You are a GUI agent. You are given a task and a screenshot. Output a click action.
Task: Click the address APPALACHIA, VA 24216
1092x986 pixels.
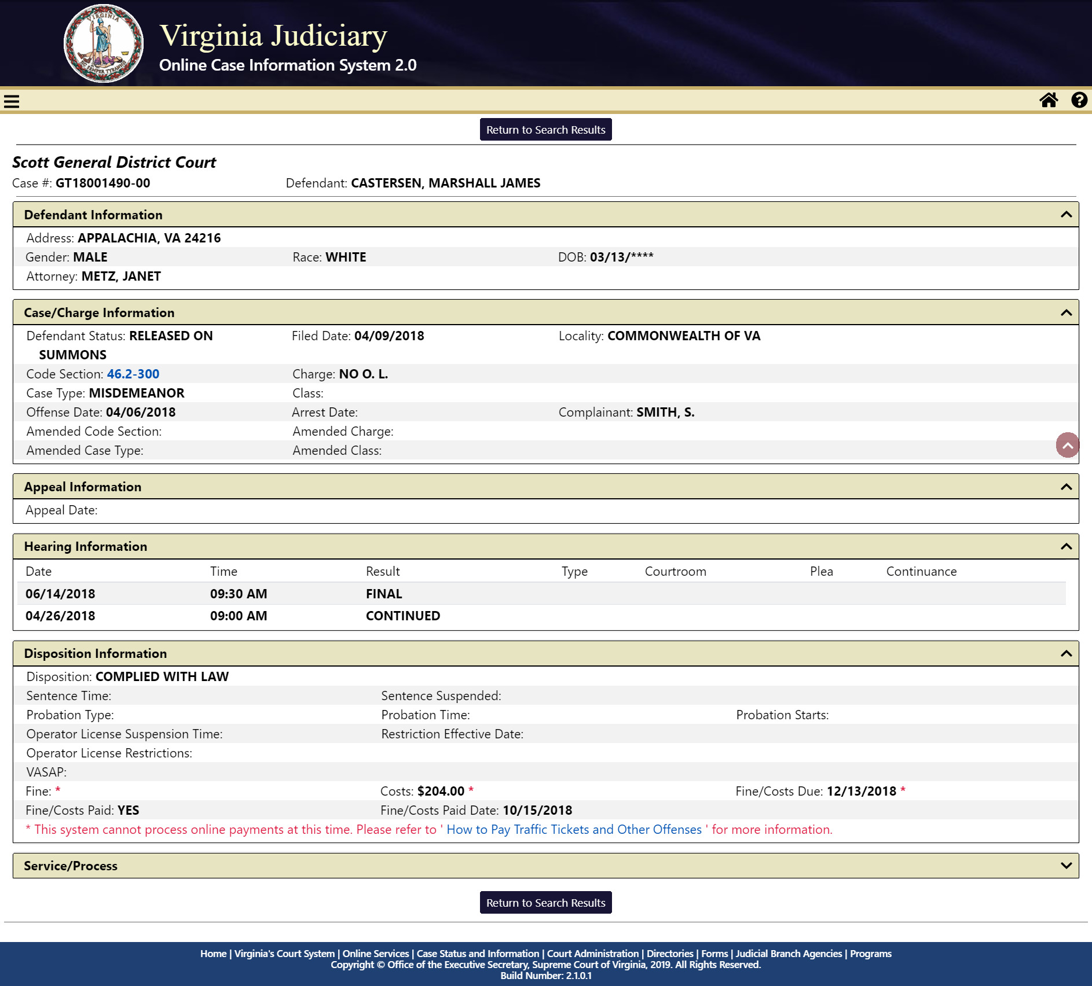pos(149,238)
